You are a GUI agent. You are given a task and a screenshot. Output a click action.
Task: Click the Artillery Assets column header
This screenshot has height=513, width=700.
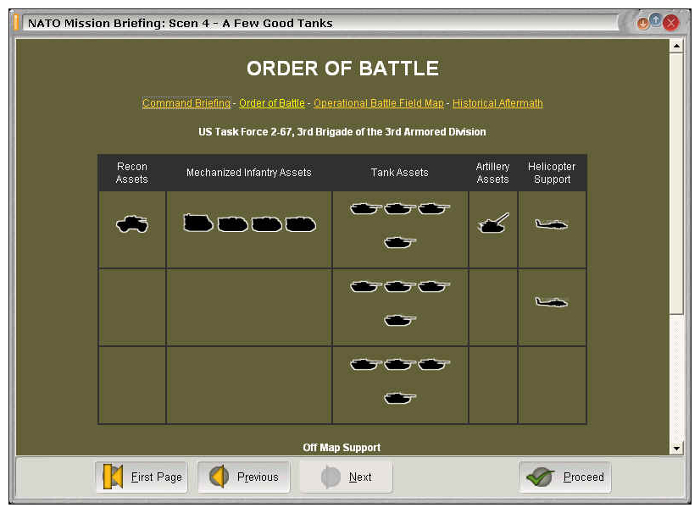tap(493, 173)
